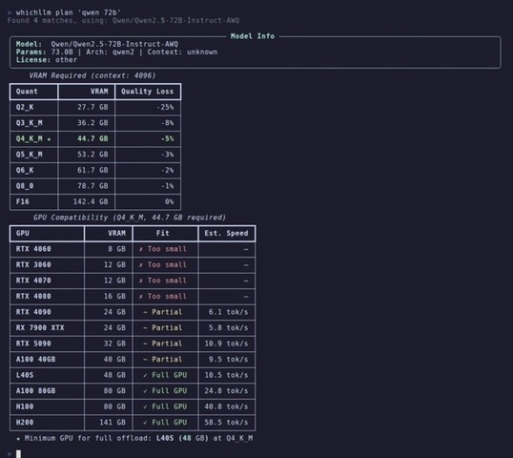Image resolution: width=513 pixels, height=458 pixels.
Task: Click the 78.7 GB VRAM value
Action: tap(92, 186)
